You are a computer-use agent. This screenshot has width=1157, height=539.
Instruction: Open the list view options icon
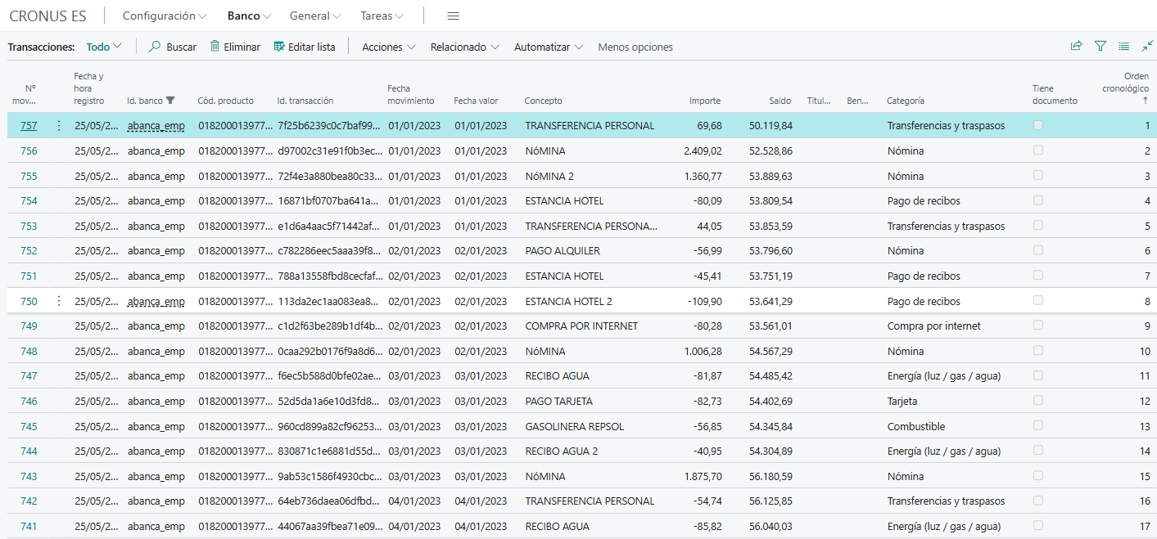(1123, 46)
